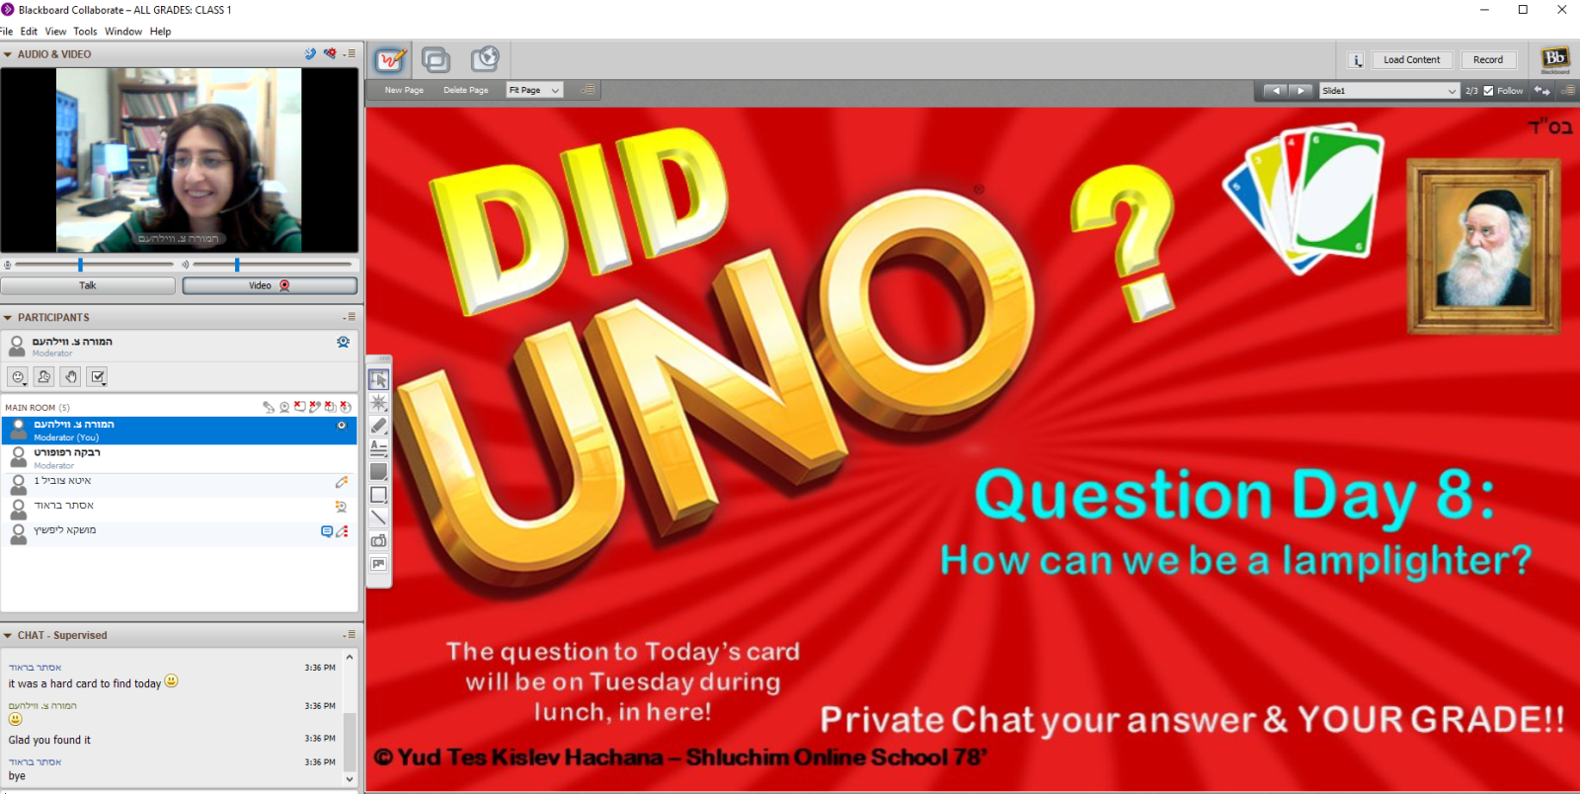1580x794 pixels.
Task: Toggle the Video camera button
Action: coord(270,285)
